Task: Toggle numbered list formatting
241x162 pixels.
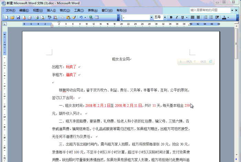Action: (x=206, y=17)
